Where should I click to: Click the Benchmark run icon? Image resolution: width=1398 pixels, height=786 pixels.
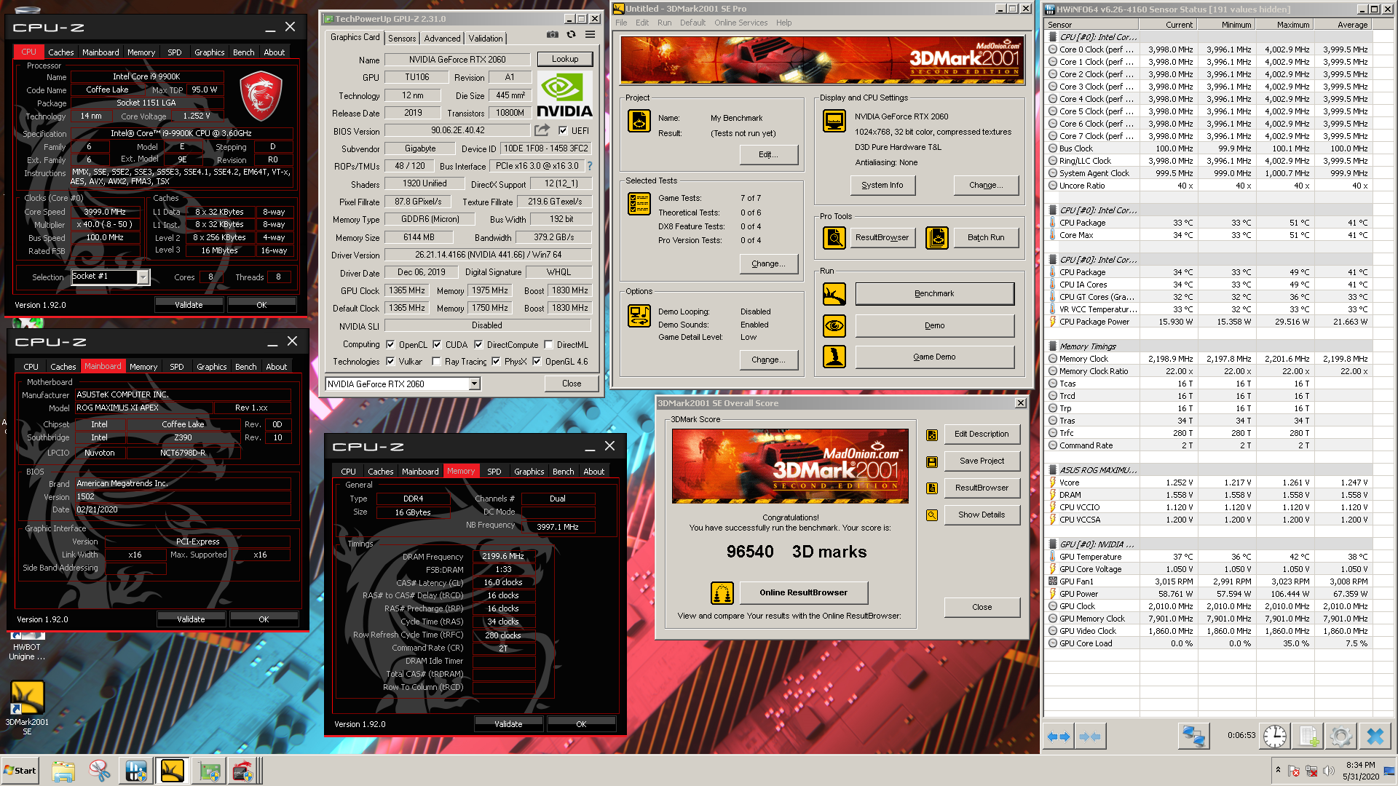(834, 294)
